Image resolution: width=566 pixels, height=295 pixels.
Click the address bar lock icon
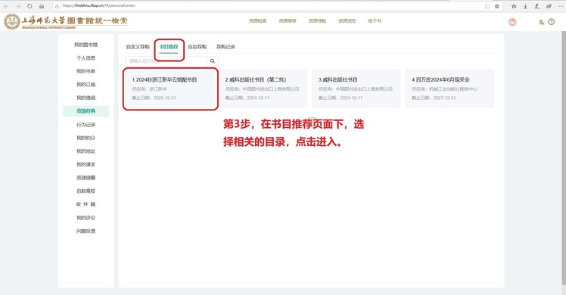pyautogui.click(x=57, y=6)
